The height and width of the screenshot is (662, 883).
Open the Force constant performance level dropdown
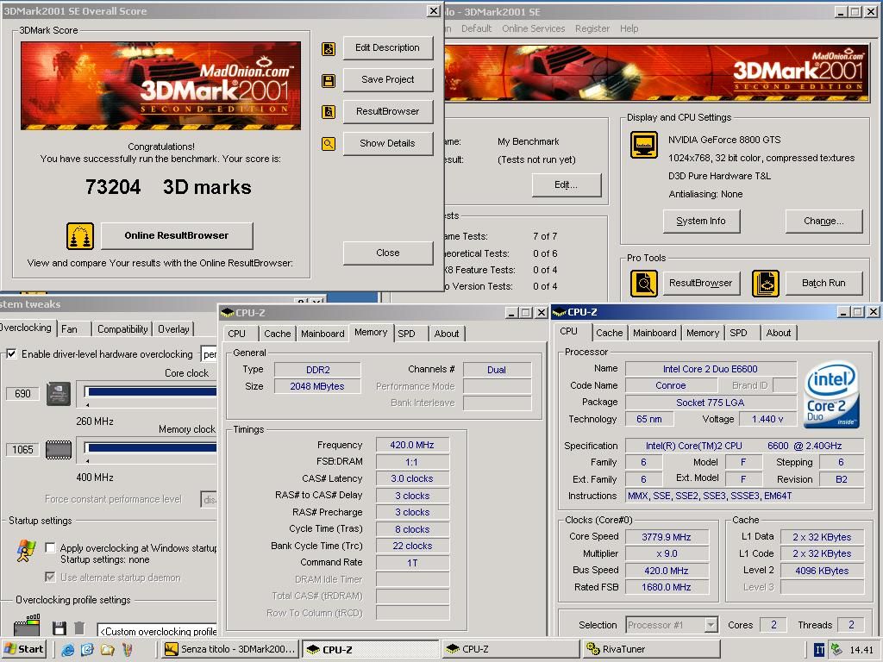click(x=209, y=499)
